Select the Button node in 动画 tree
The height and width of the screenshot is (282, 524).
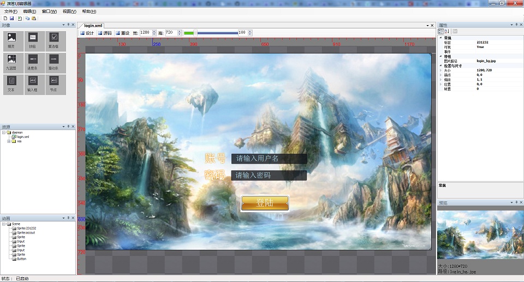(x=21, y=259)
